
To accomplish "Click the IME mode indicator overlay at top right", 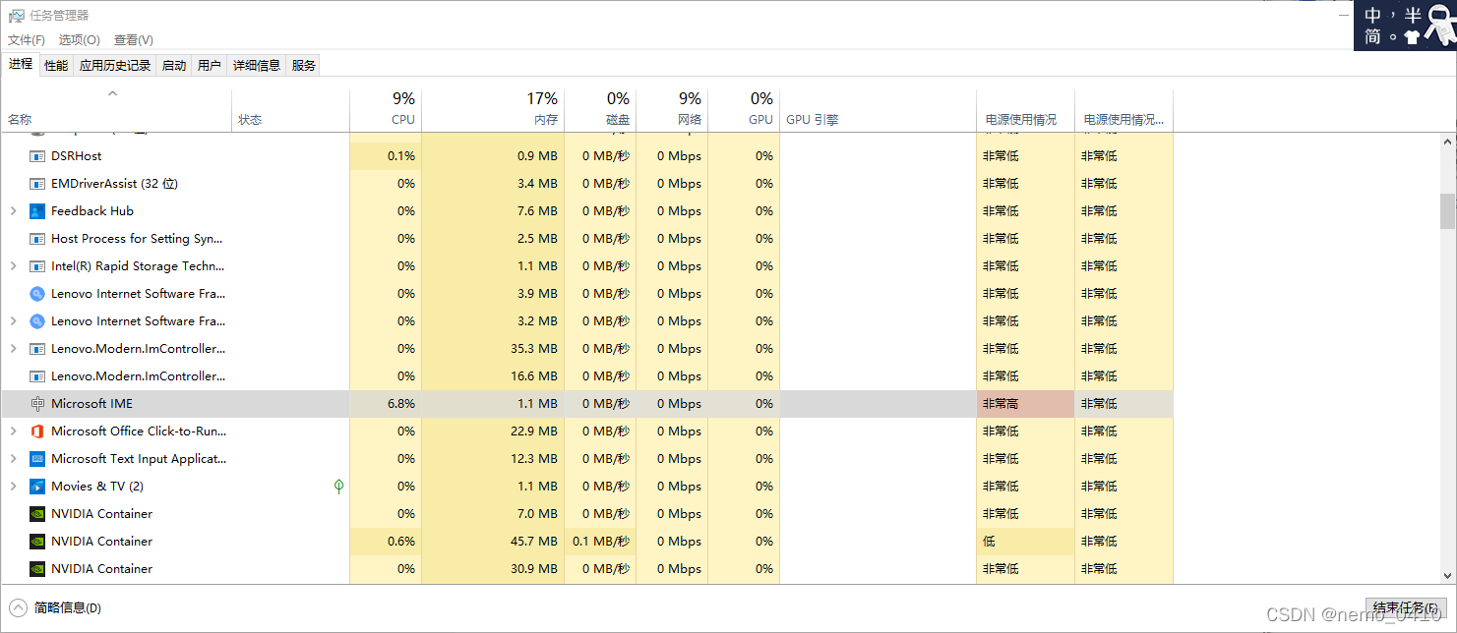I will 1407,26.
